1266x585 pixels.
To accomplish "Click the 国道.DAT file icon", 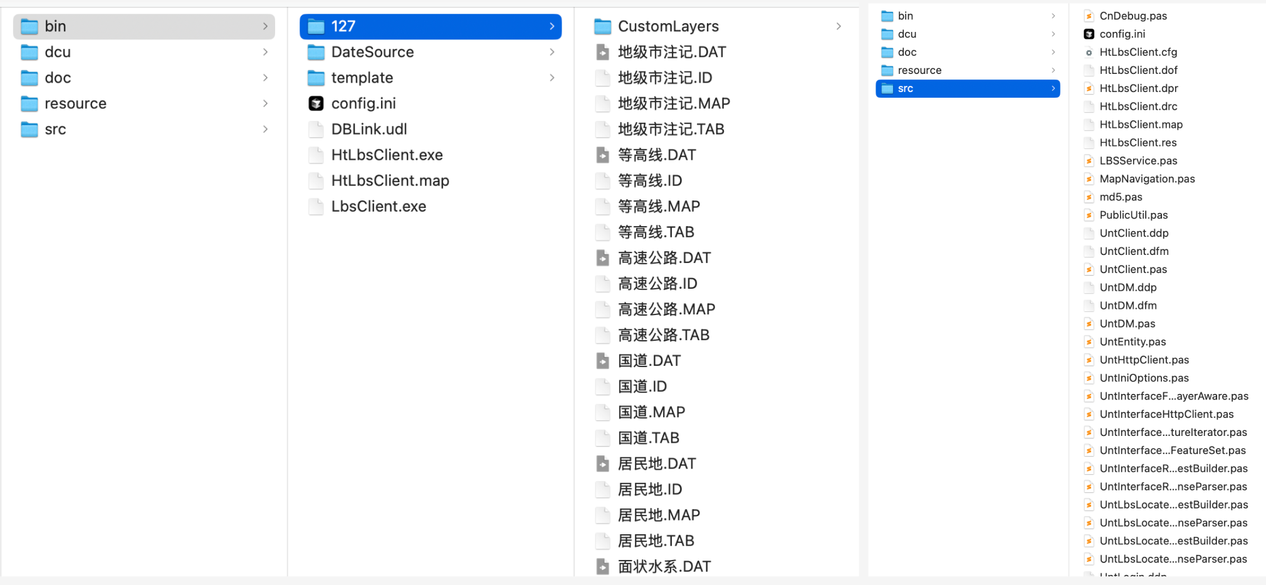I will [x=603, y=360].
